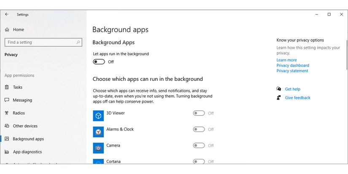The width and height of the screenshot is (348, 174).
Task: Toggle Cortana background switch
Action: 199,161
